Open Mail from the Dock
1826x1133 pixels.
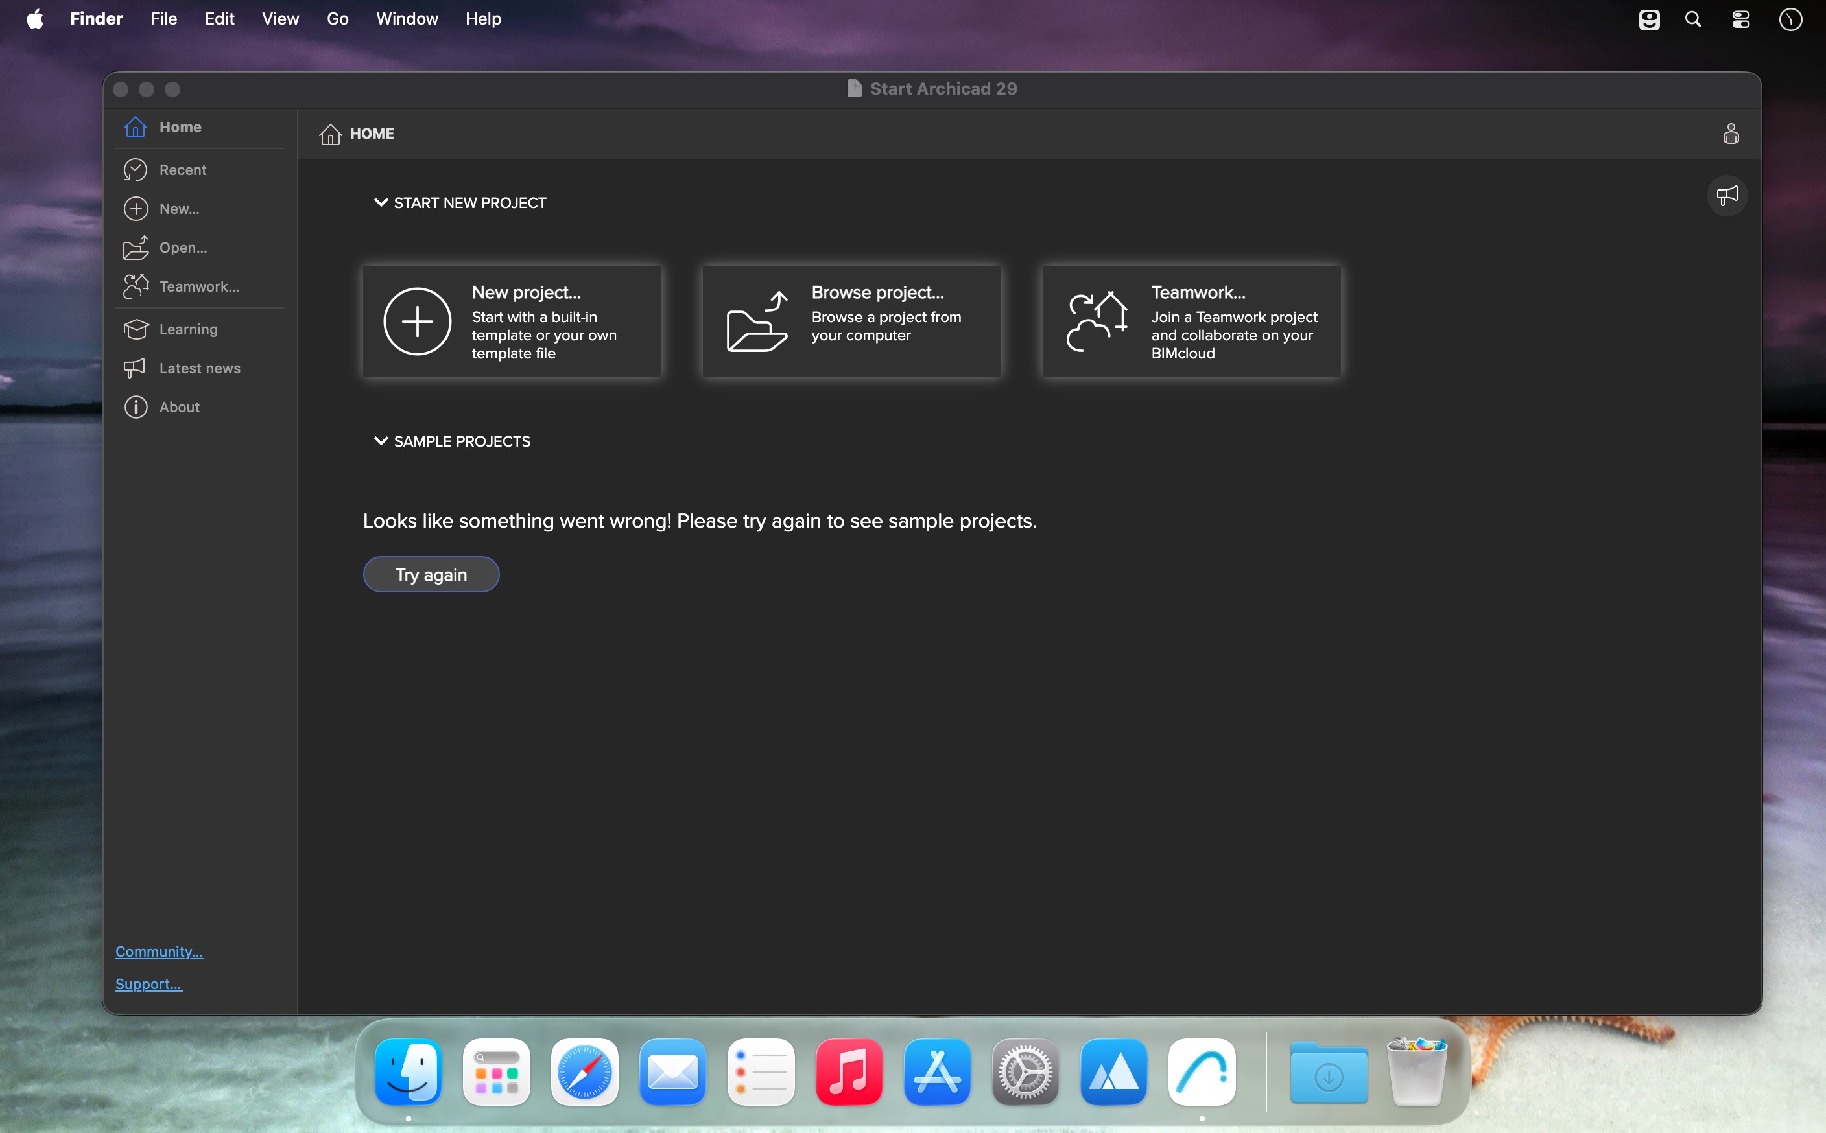[x=673, y=1072]
